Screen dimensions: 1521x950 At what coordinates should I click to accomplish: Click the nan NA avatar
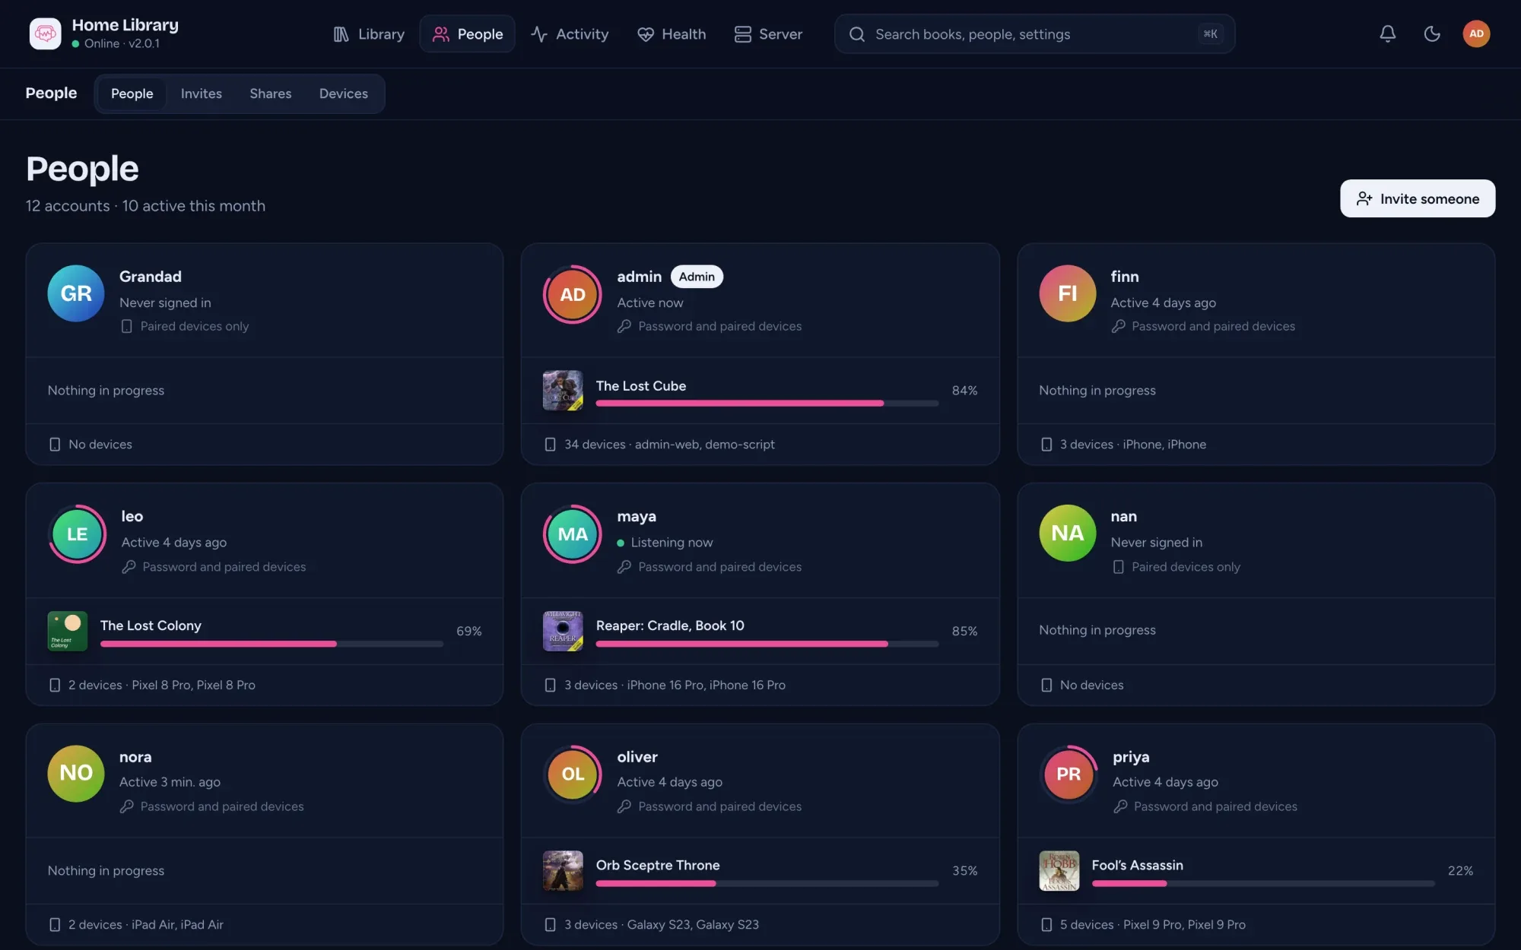pos(1067,533)
